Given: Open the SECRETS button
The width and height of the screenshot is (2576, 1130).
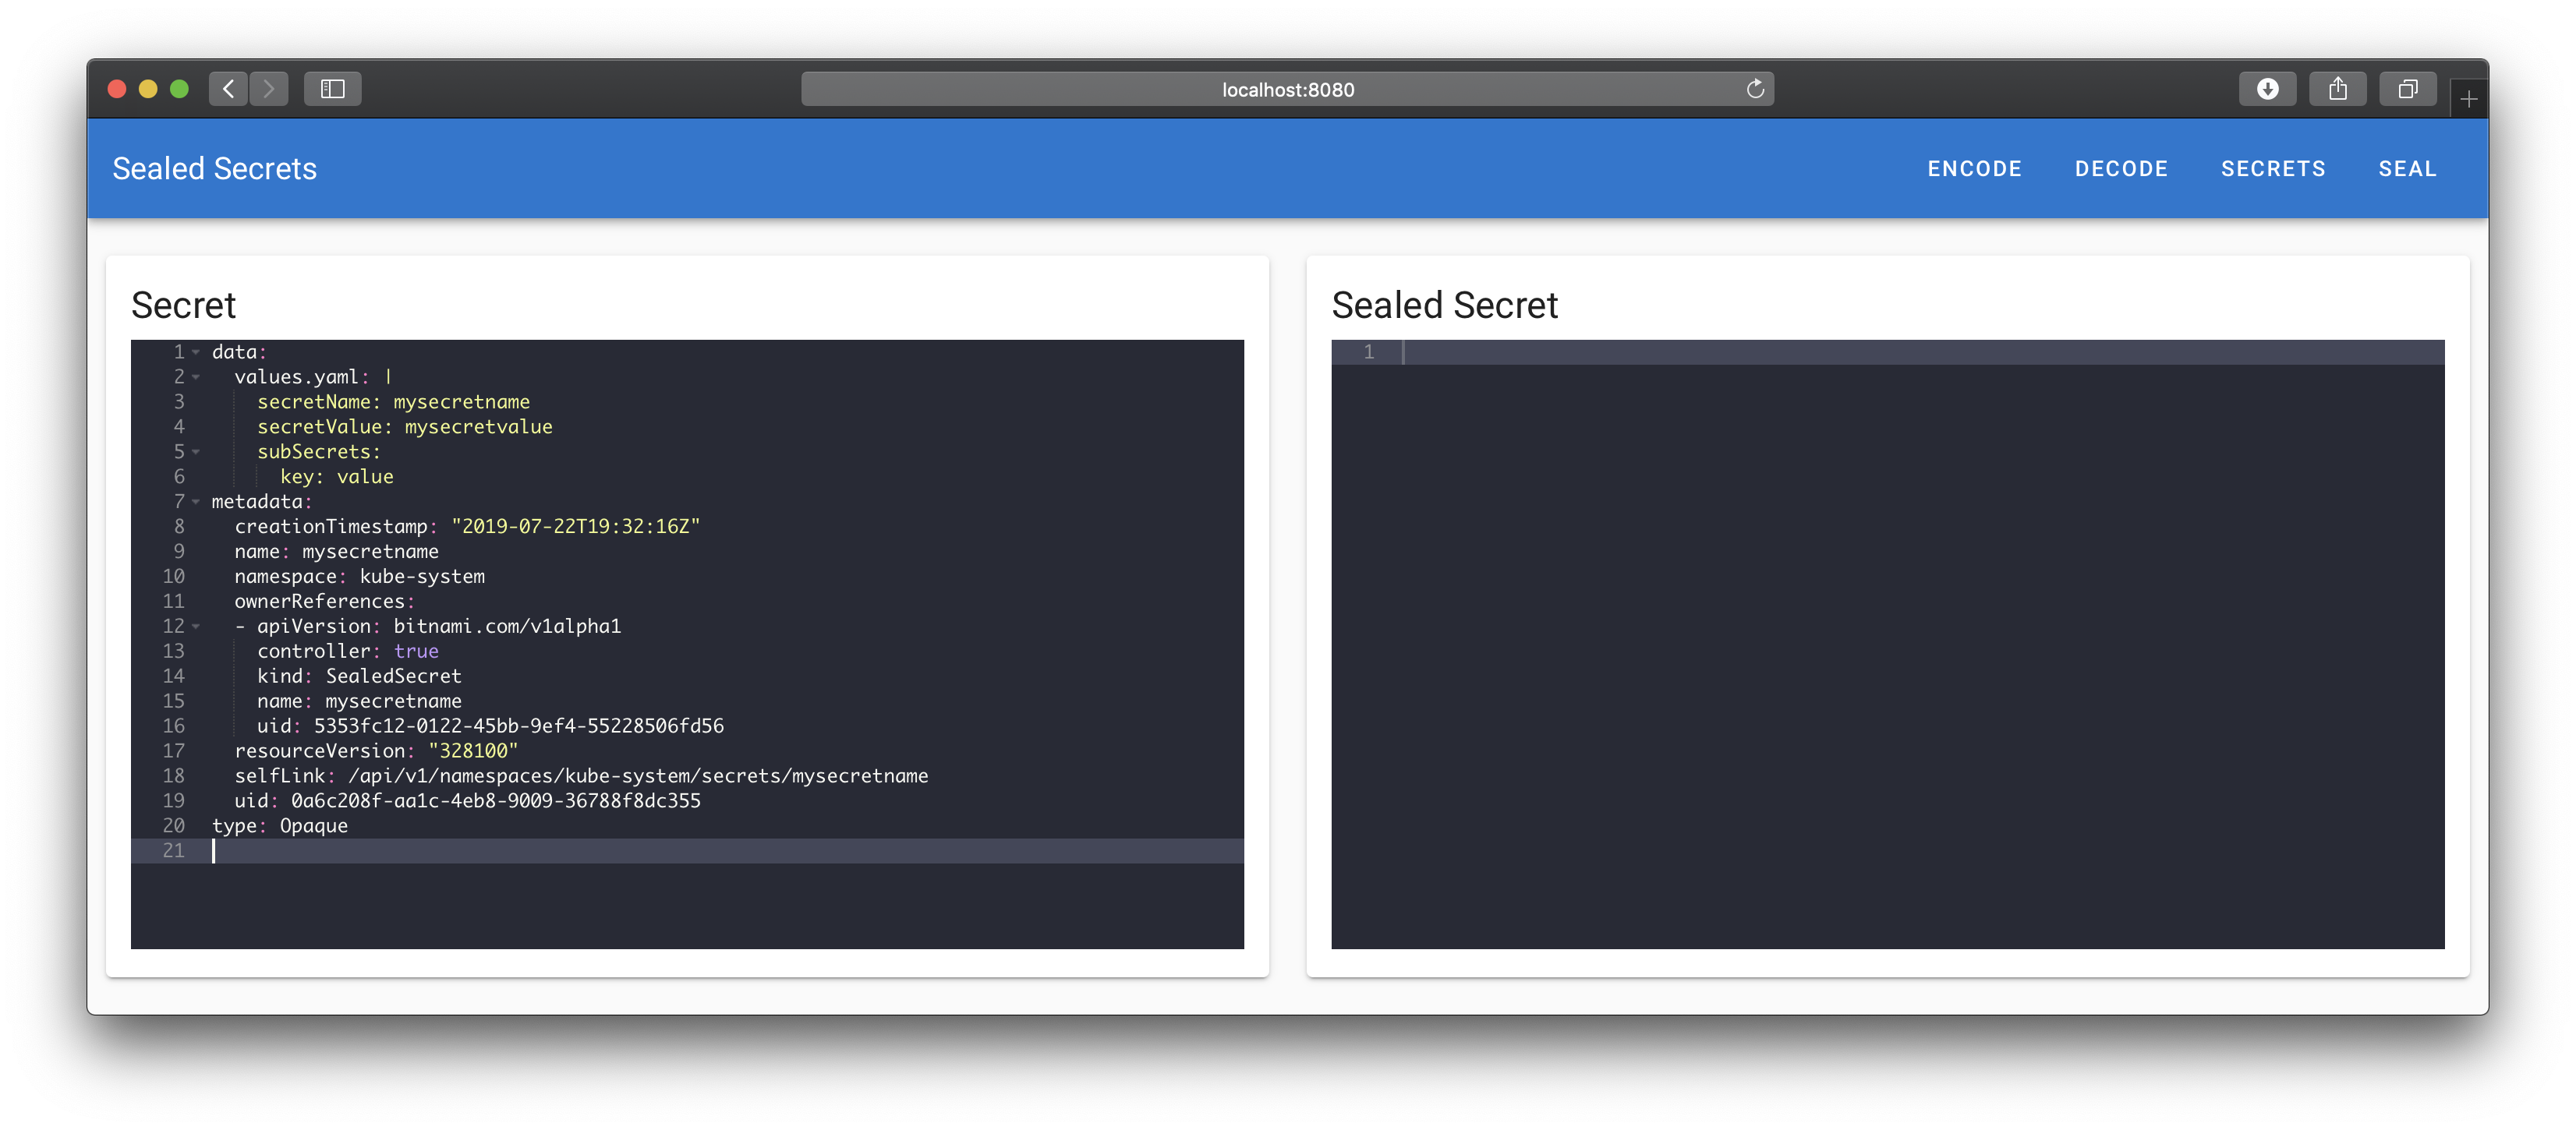Looking at the screenshot, I should (x=2273, y=169).
